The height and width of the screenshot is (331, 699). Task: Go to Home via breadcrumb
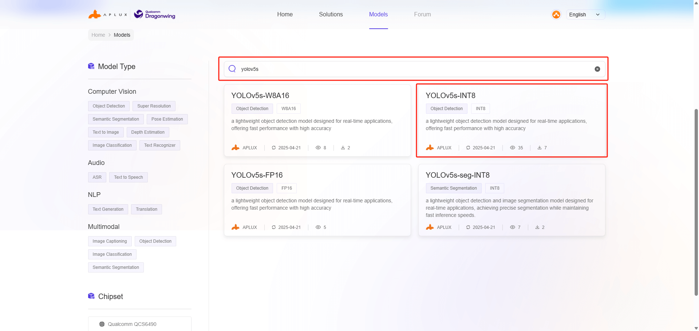point(98,35)
